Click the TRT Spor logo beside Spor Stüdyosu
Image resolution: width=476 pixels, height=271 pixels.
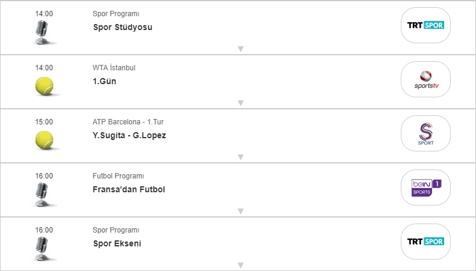pos(425,25)
